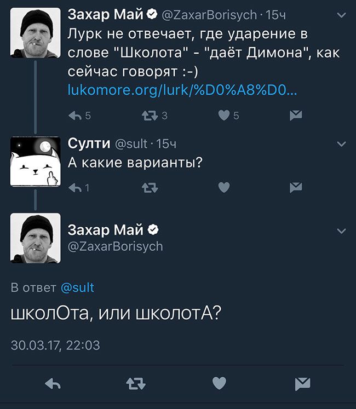
Task: Open options chevron on first tweet
Action: click(341, 16)
